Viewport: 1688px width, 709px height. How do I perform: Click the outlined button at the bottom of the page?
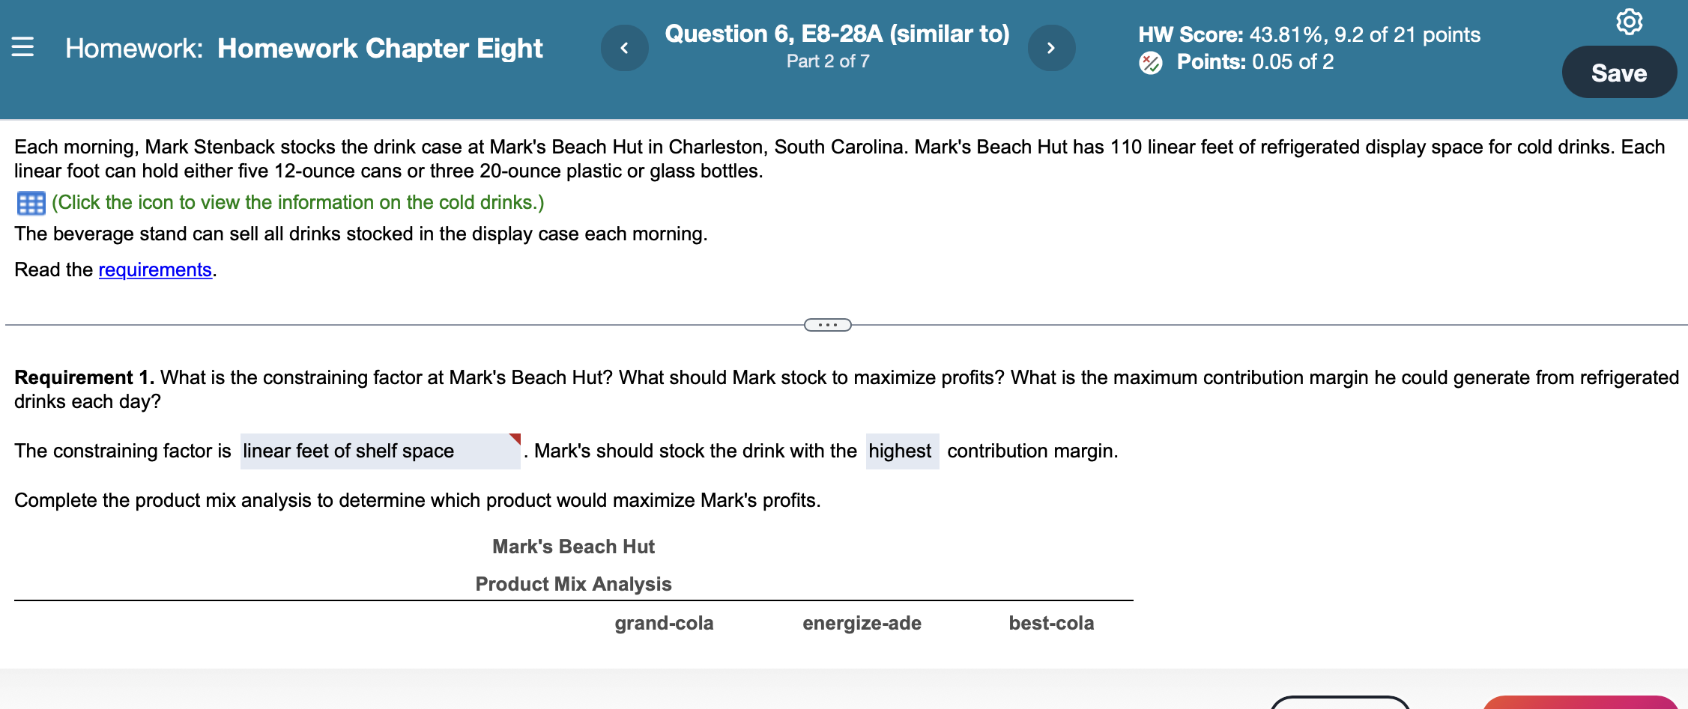[x=1340, y=702]
